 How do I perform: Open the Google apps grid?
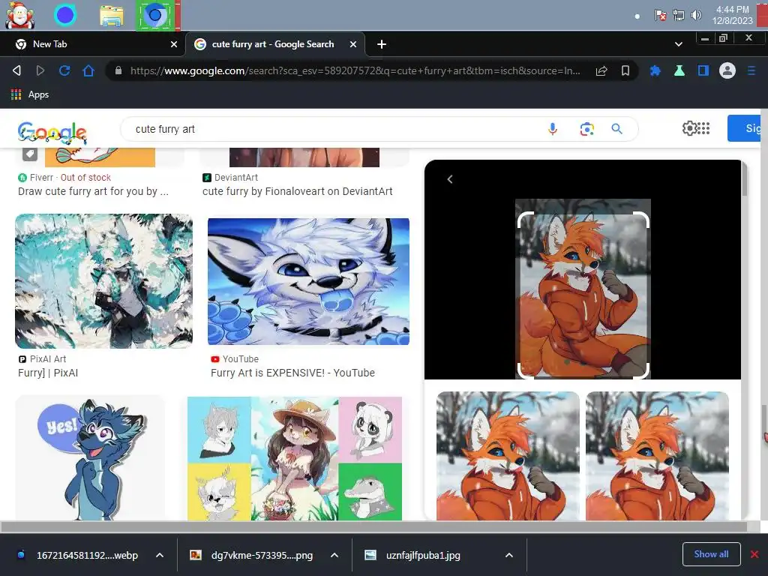coord(703,128)
